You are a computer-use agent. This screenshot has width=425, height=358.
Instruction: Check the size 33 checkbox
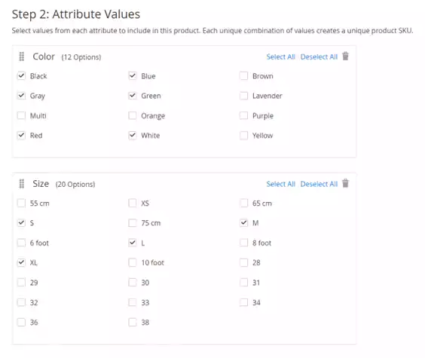click(x=133, y=302)
